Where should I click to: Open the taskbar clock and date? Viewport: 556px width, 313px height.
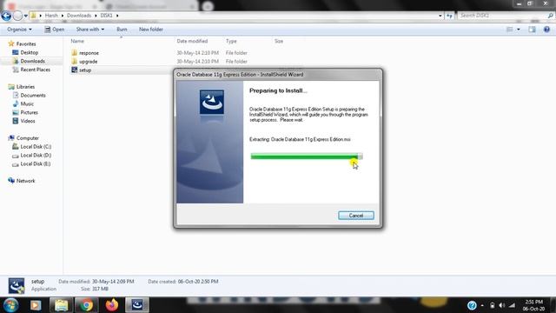coord(533,305)
